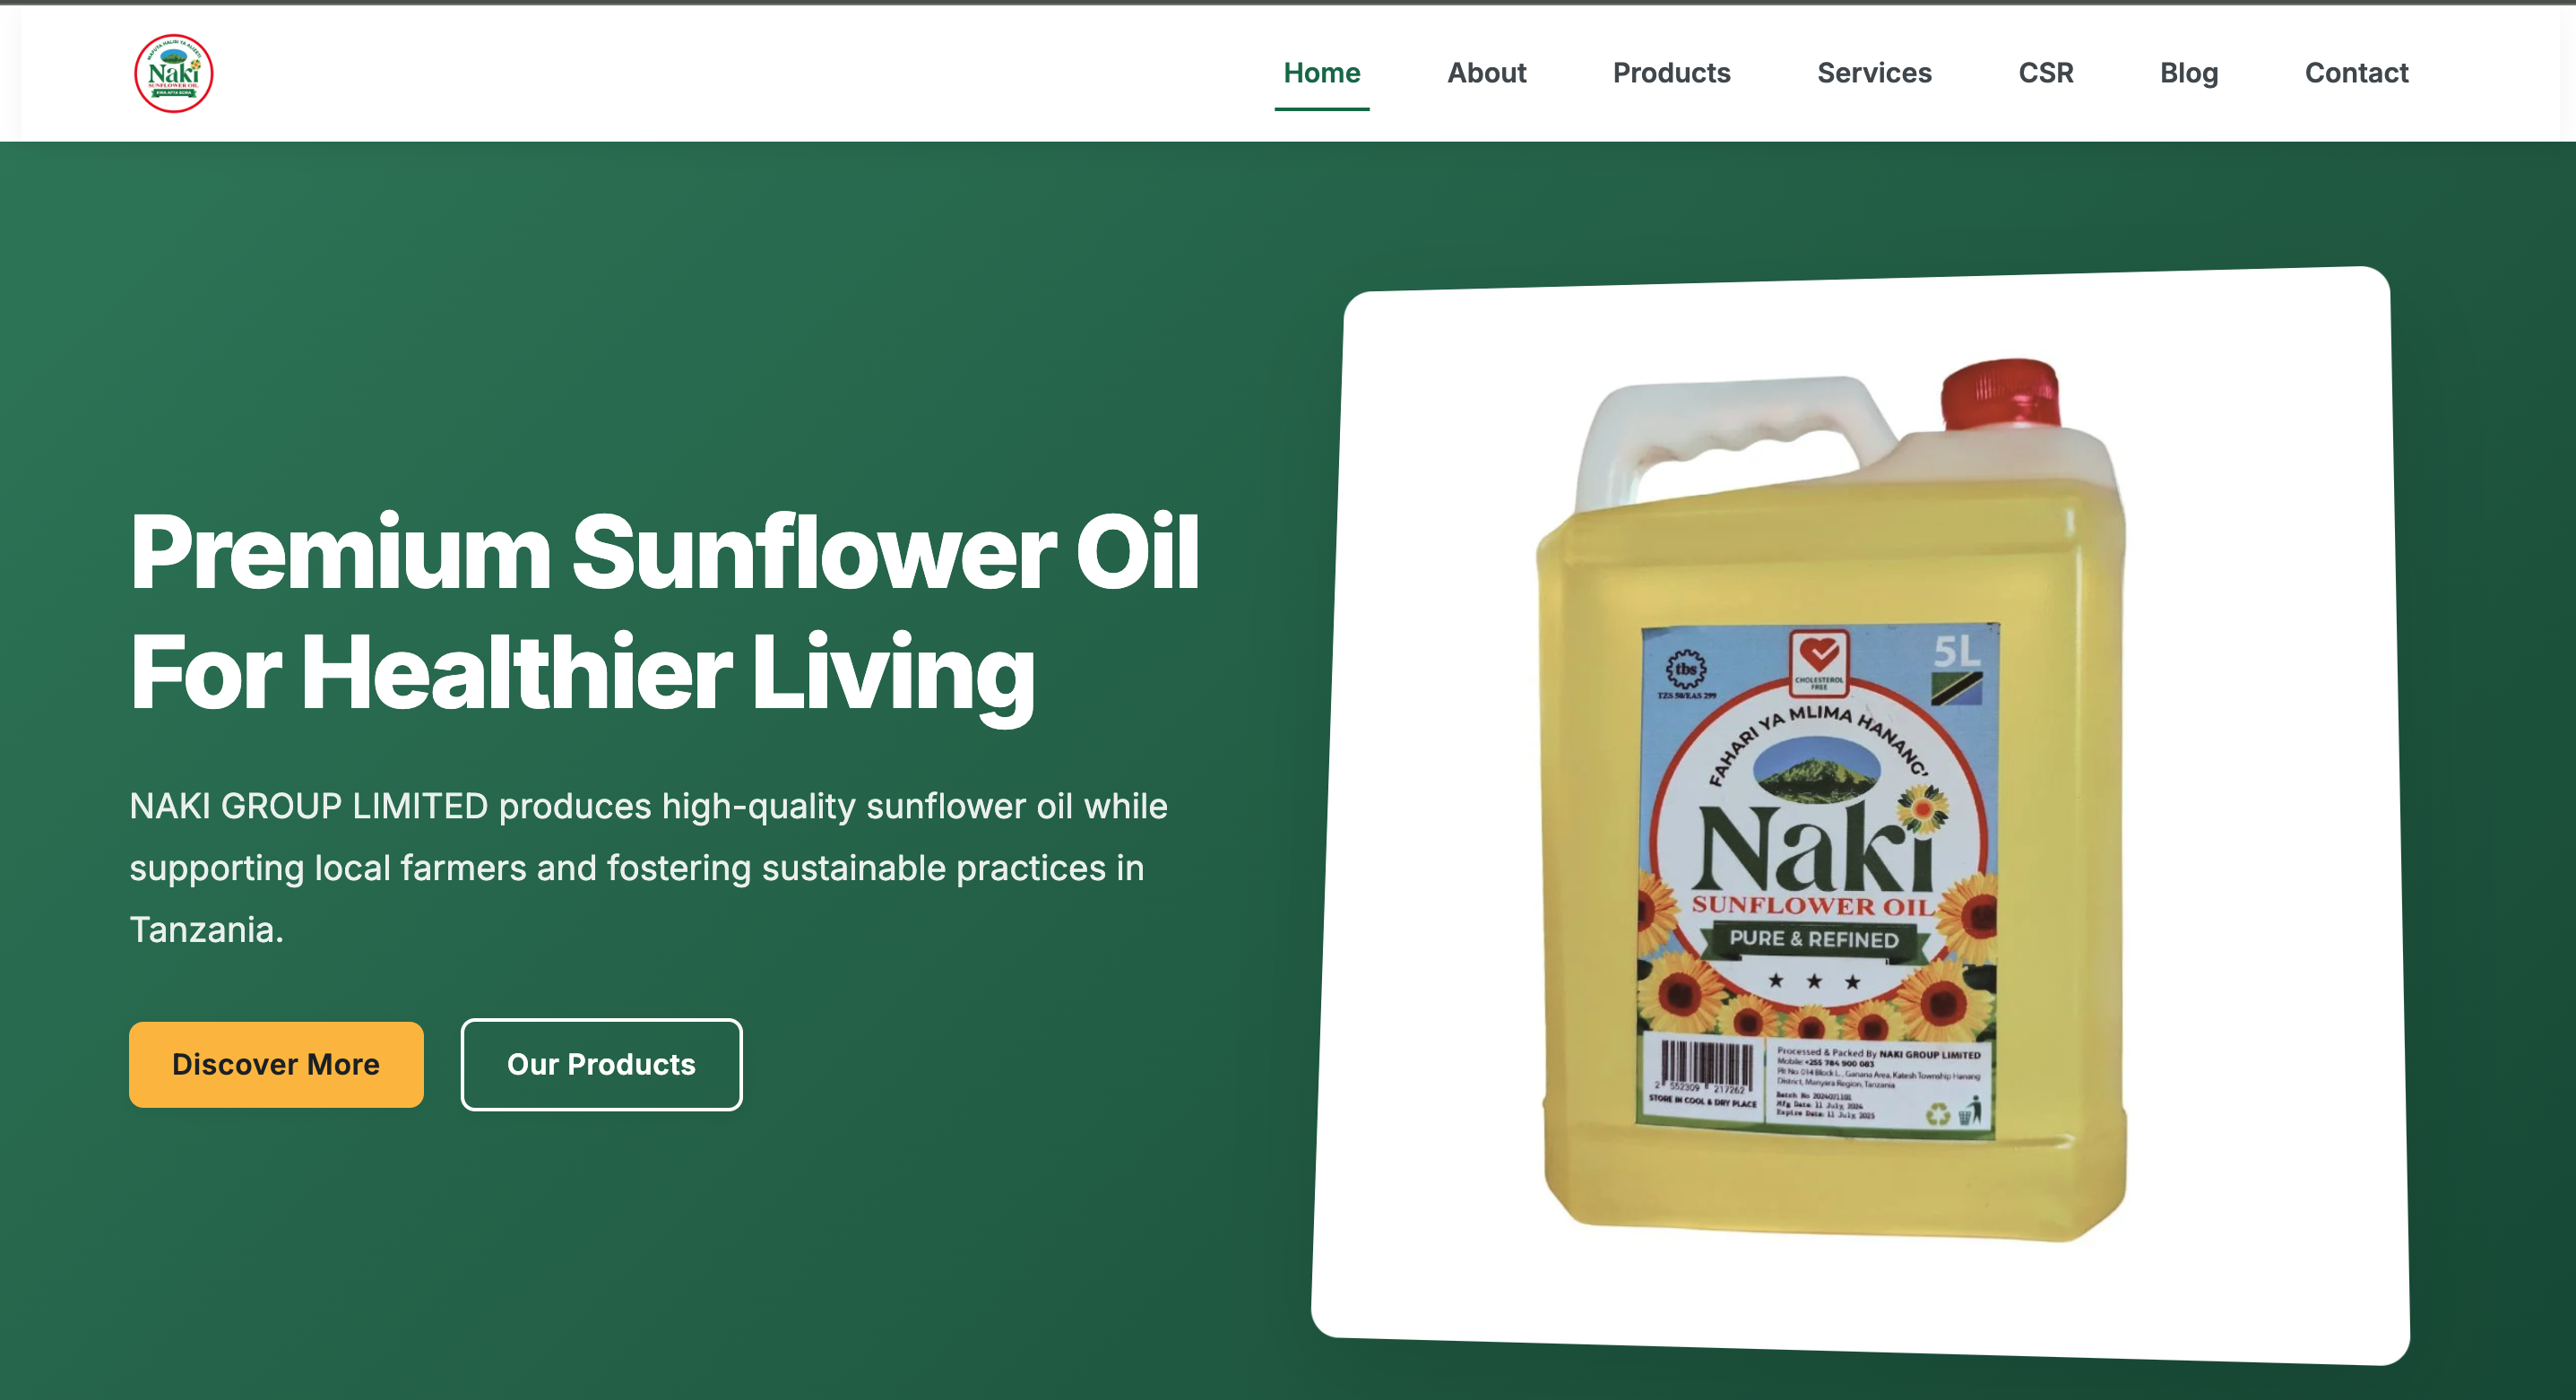Open the Contact page

coord(2356,73)
